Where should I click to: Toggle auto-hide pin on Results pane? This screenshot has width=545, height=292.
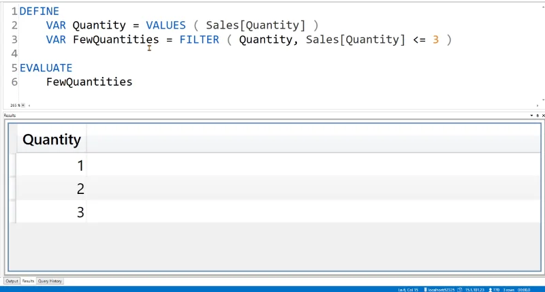click(x=538, y=115)
